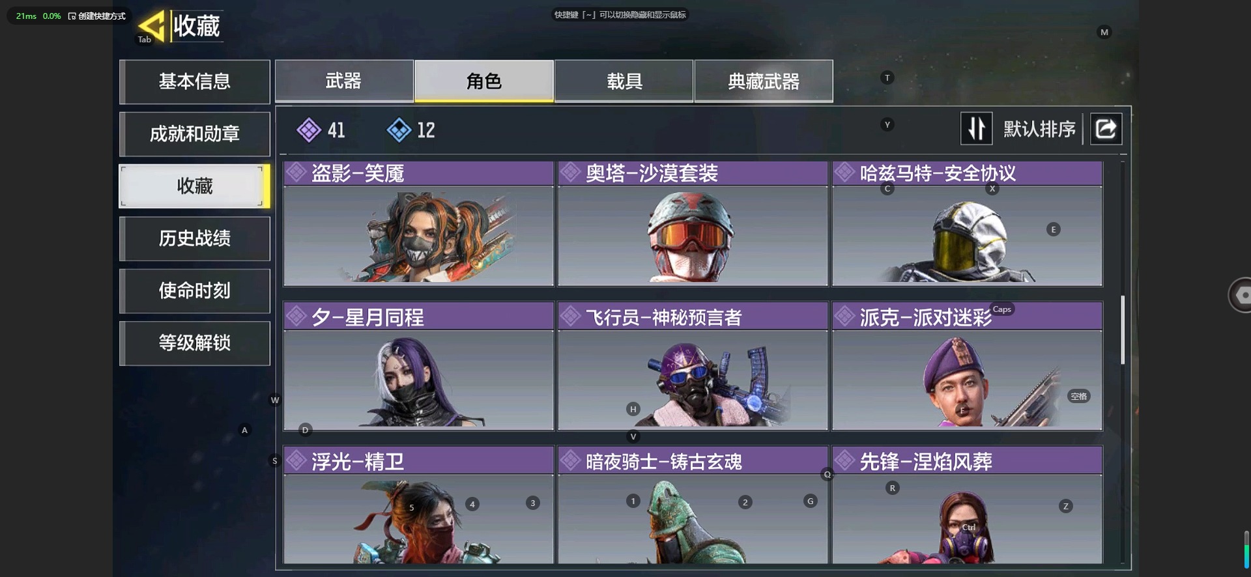1251x577 pixels.
Task: Click the M key overlay marker
Action: 1104,32
